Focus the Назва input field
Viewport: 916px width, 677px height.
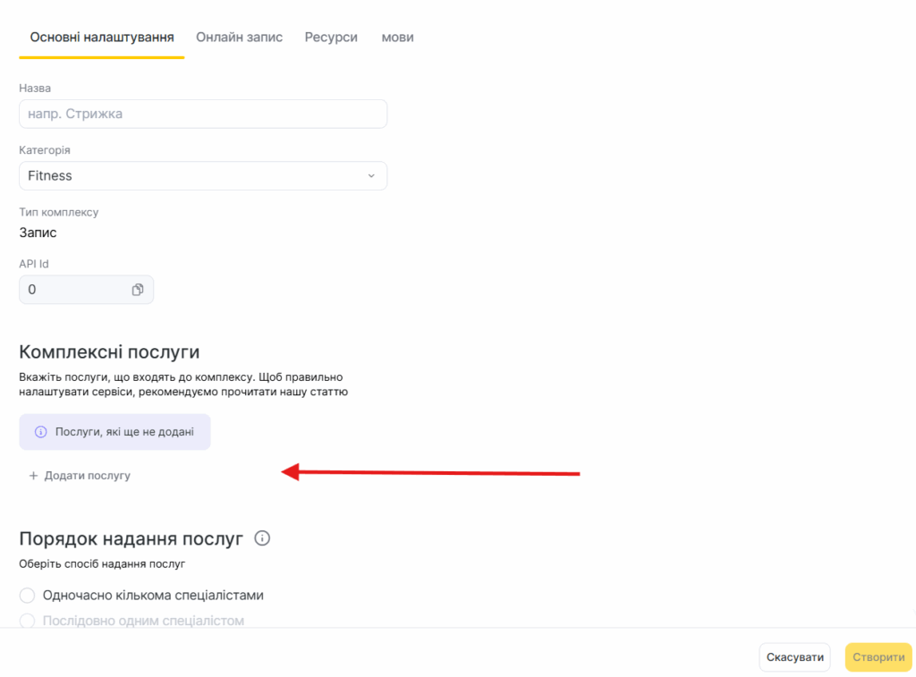coord(202,114)
